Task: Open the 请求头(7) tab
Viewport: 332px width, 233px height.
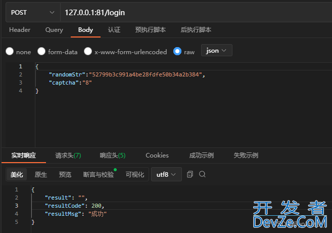Action: point(68,156)
